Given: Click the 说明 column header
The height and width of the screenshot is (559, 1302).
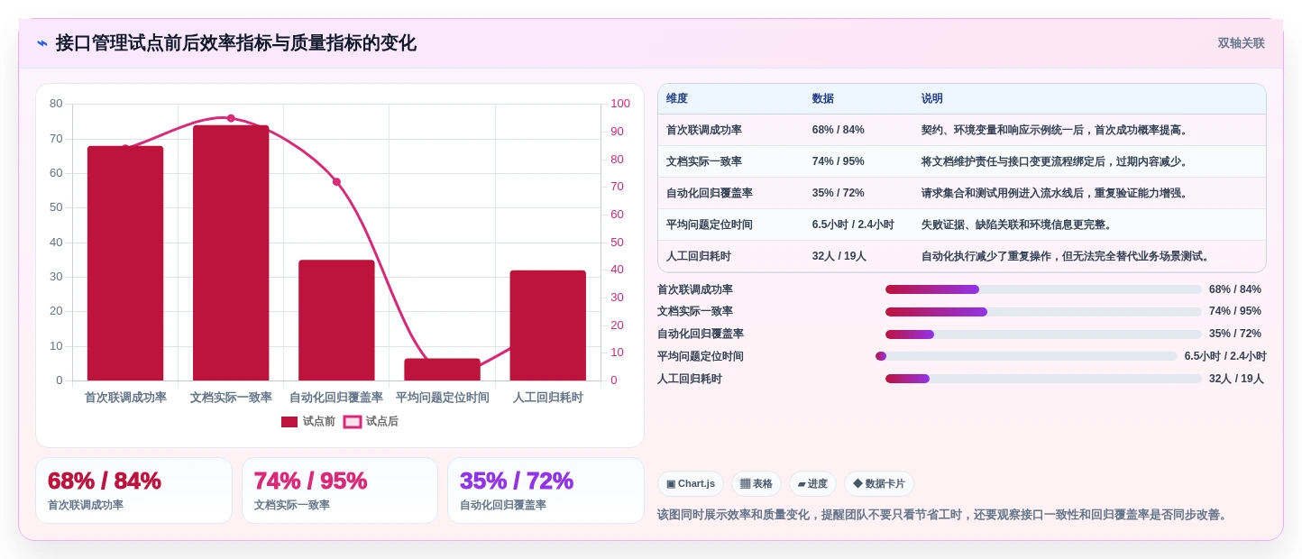Looking at the screenshot, I should [x=932, y=98].
